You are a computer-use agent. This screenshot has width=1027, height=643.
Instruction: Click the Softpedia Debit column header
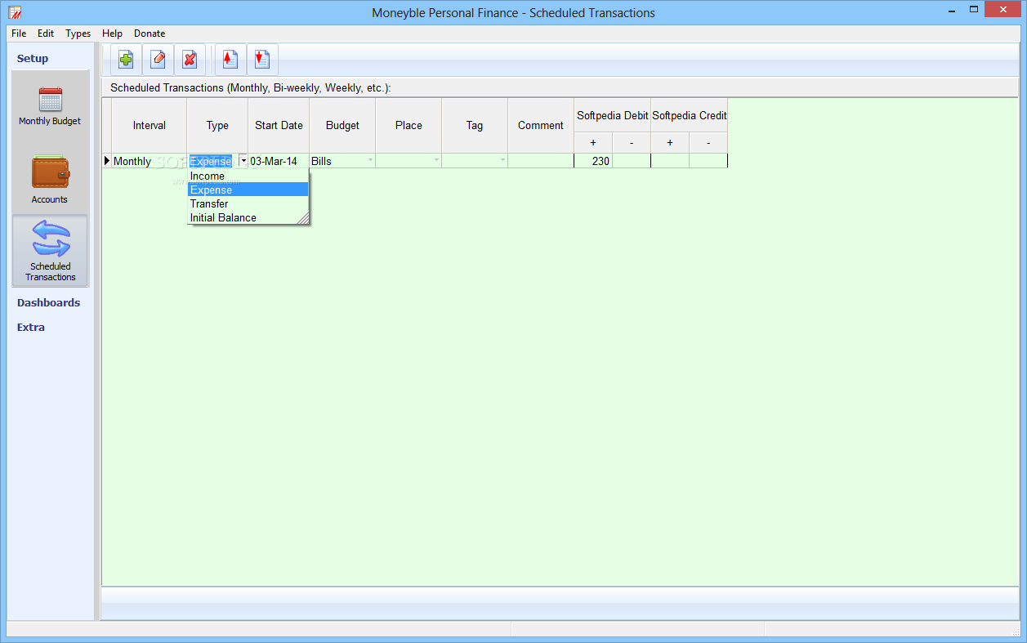pyautogui.click(x=612, y=115)
